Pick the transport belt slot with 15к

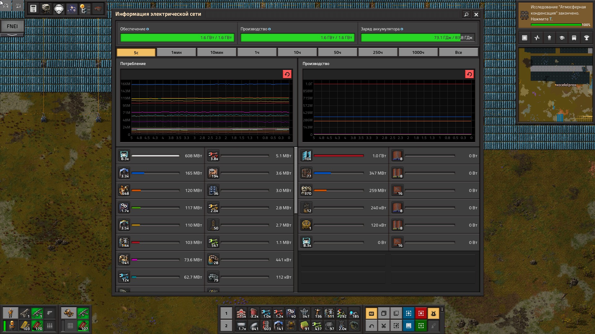(x=241, y=313)
